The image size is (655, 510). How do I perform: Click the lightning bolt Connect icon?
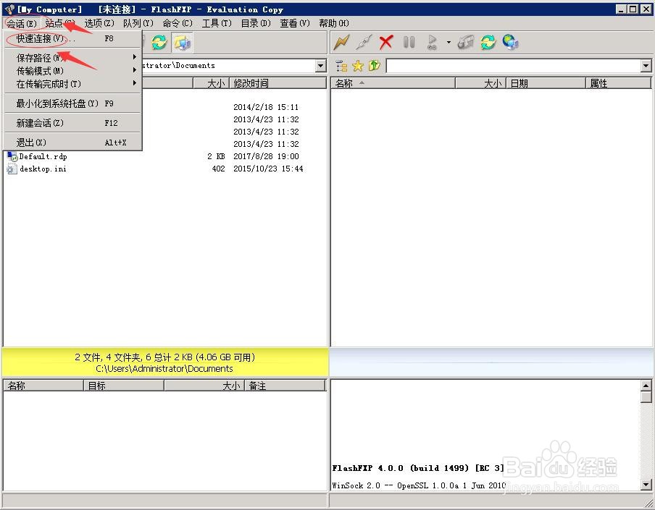pyautogui.click(x=341, y=42)
